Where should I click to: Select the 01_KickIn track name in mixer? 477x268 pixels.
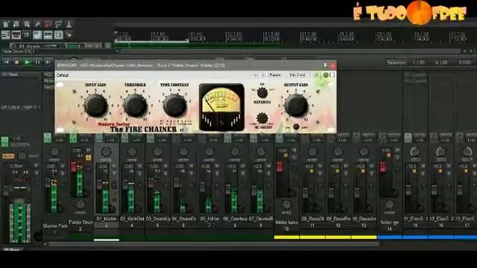(x=106, y=219)
